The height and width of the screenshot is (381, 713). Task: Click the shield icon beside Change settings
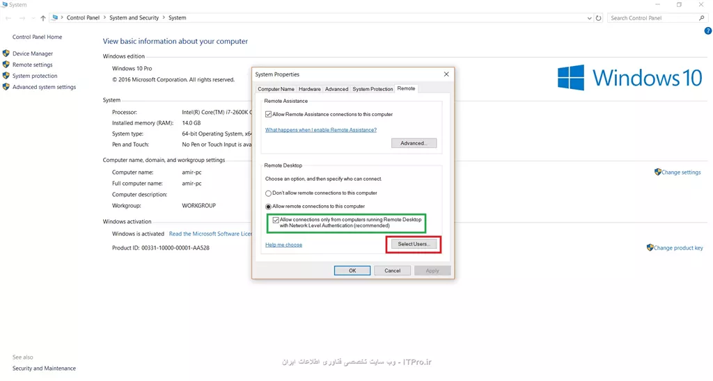(x=657, y=172)
